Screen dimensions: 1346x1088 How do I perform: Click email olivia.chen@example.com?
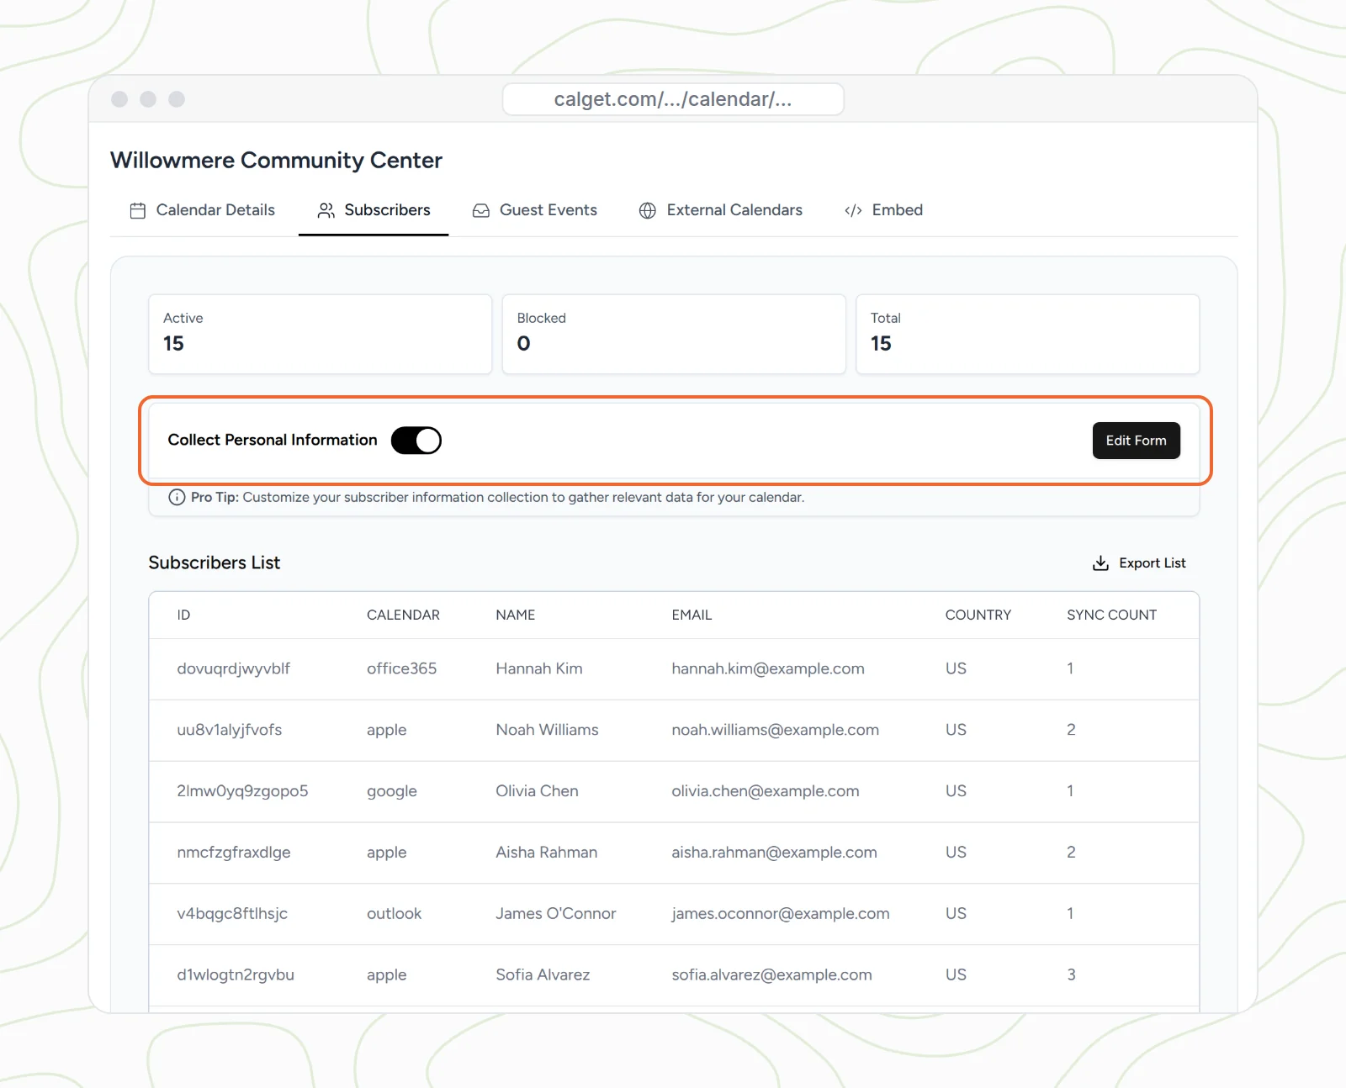click(766, 791)
